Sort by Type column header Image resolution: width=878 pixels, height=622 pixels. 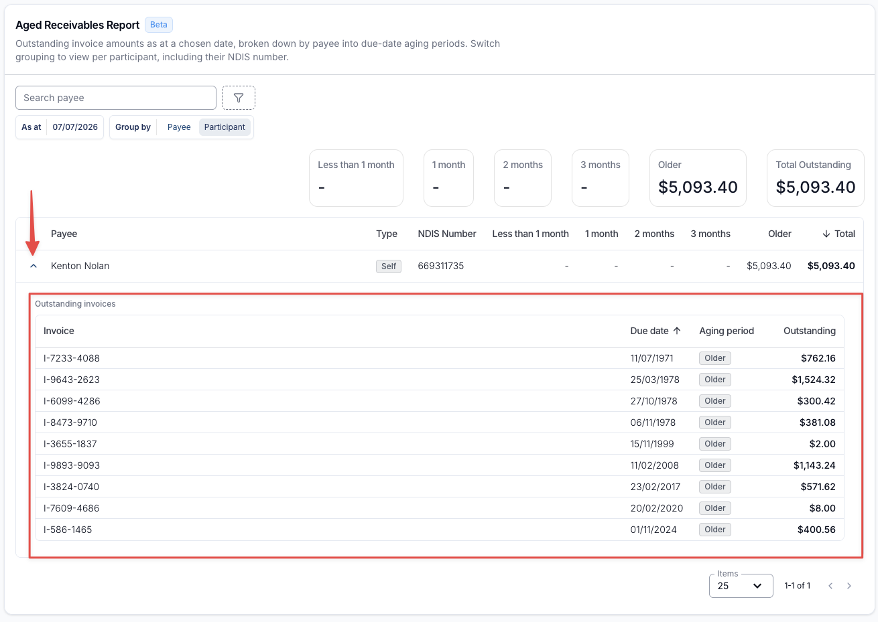pyautogui.click(x=387, y=234)
